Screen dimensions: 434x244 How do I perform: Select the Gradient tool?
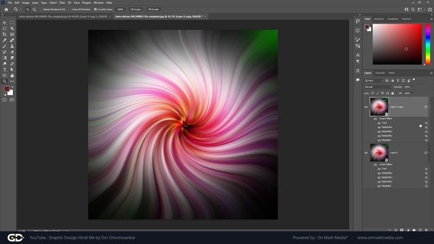(5, 58)
